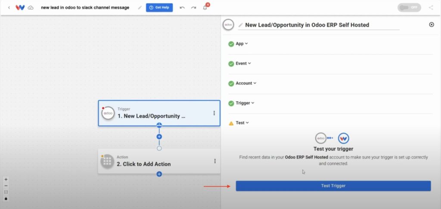Fit the workflow to view
This screenshot has width=441, height=209.
[6, 192]
